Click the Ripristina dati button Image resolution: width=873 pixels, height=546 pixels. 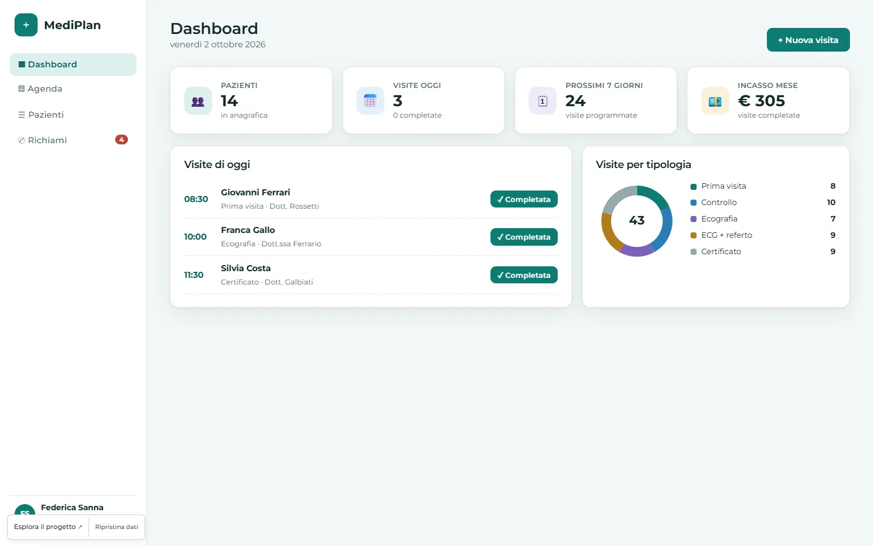click(x=116, y=527)
